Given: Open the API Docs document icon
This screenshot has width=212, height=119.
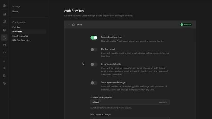Looking at the screenshot, I should tap(4, 76).
